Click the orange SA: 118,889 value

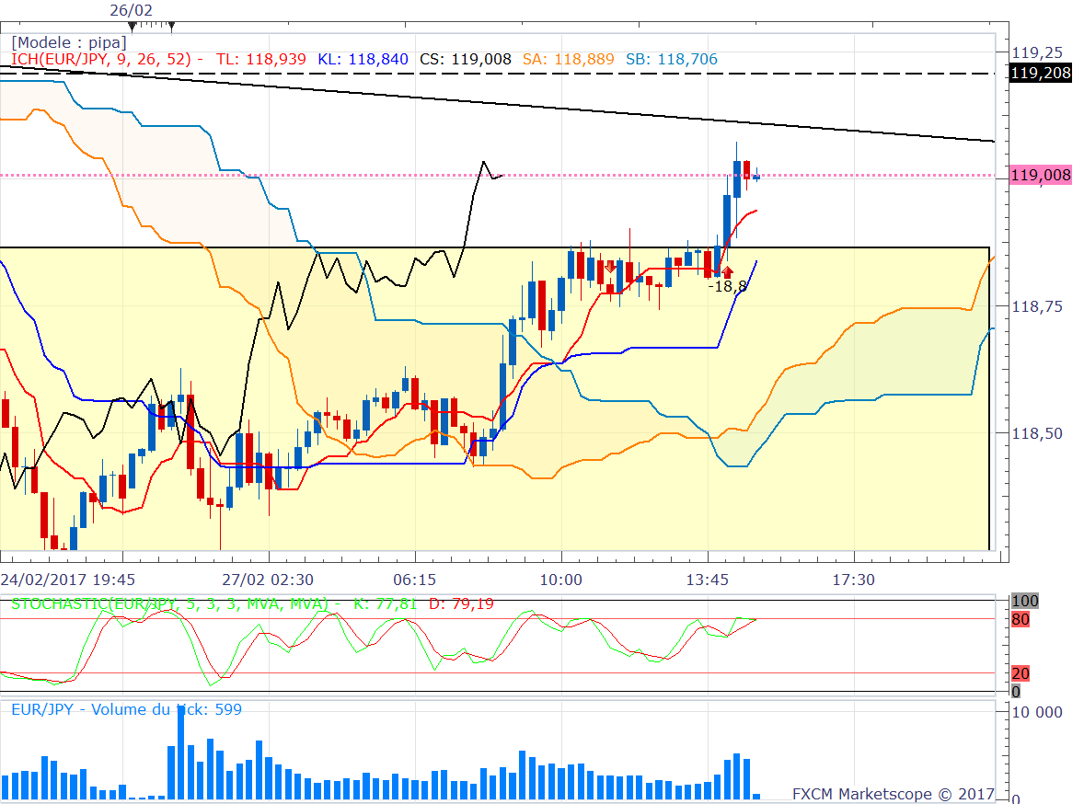click(567, 59)
